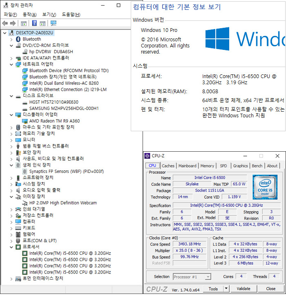286x296 pixels.
Task: Click the print queues icon (인쇄 대기열)
Action: pyautogui.click(x=18, y=209)
